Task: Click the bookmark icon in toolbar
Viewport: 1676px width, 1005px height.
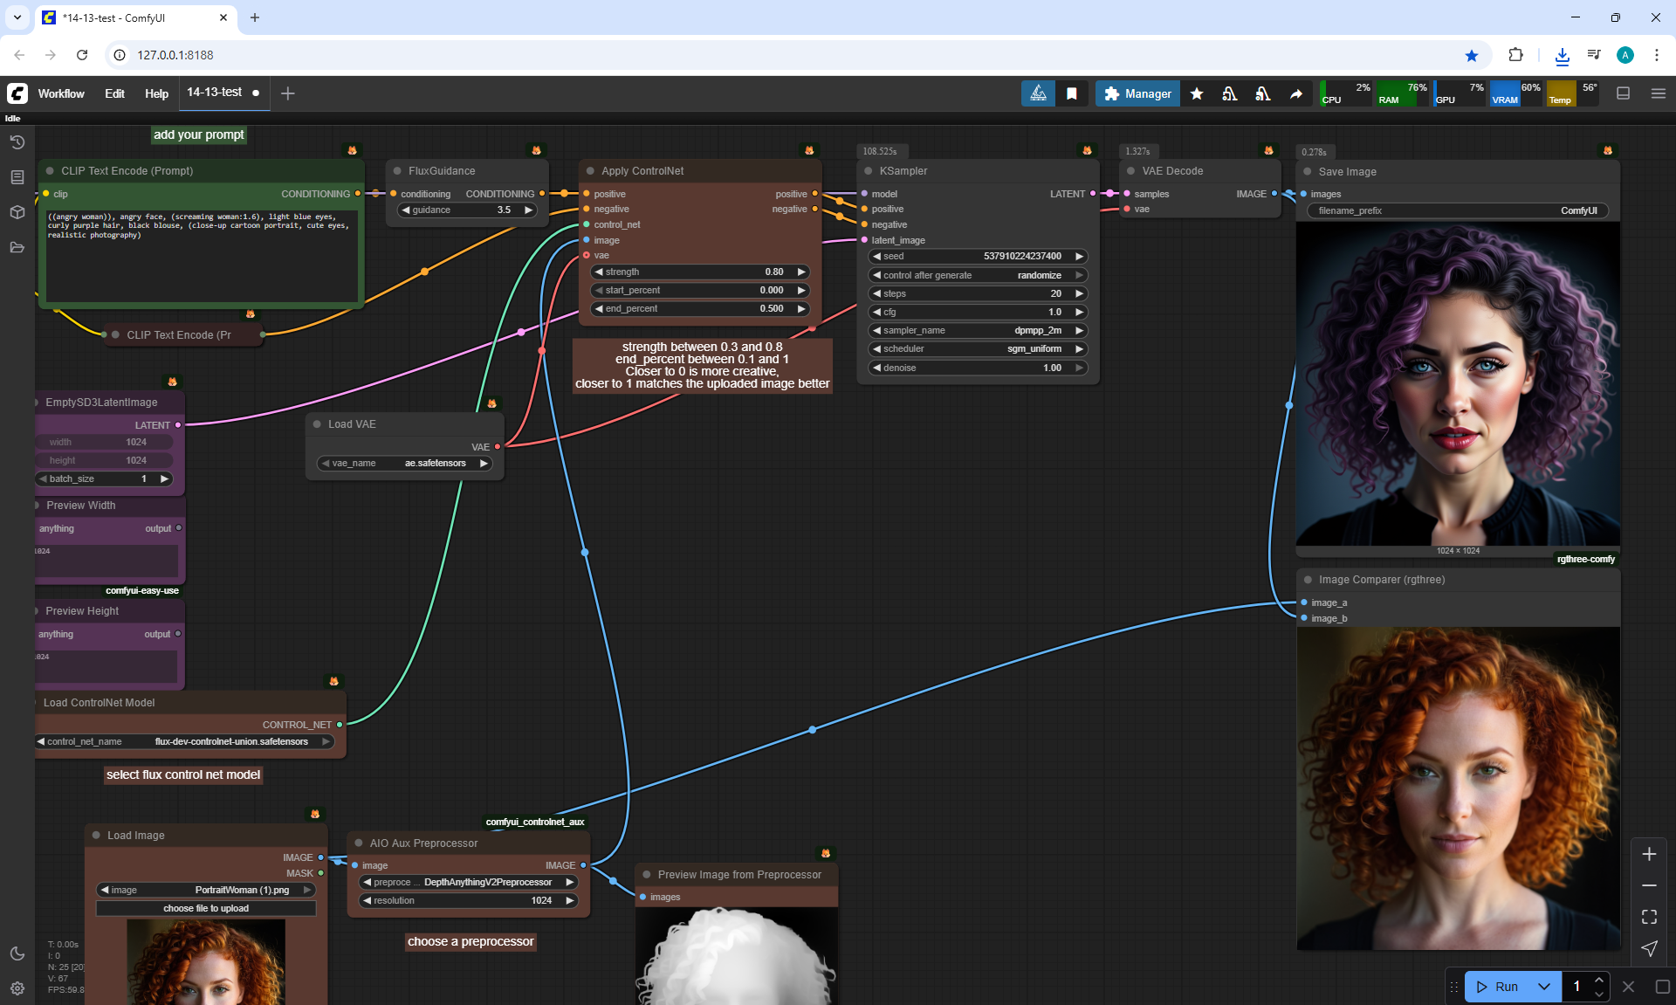Action: coord(1071,93)
